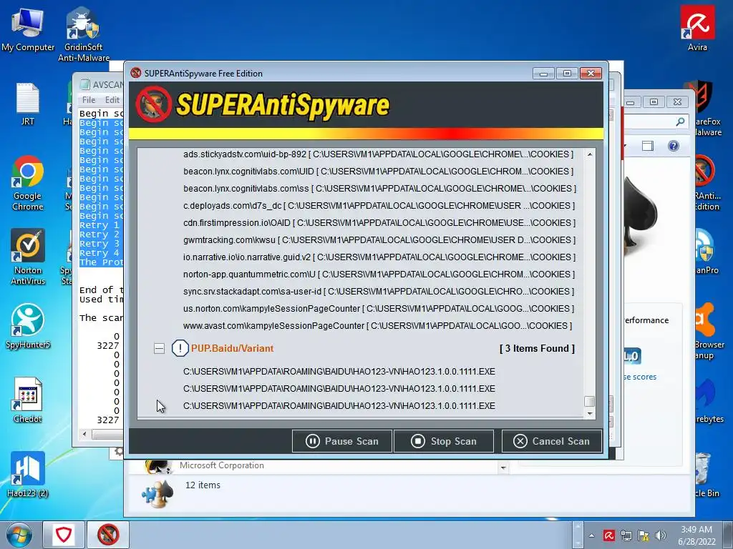Click Avira tray icon

click(x=608, y=535)
